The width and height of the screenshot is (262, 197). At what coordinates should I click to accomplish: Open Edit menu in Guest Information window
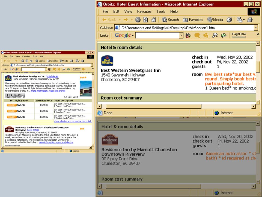[116, 11]
